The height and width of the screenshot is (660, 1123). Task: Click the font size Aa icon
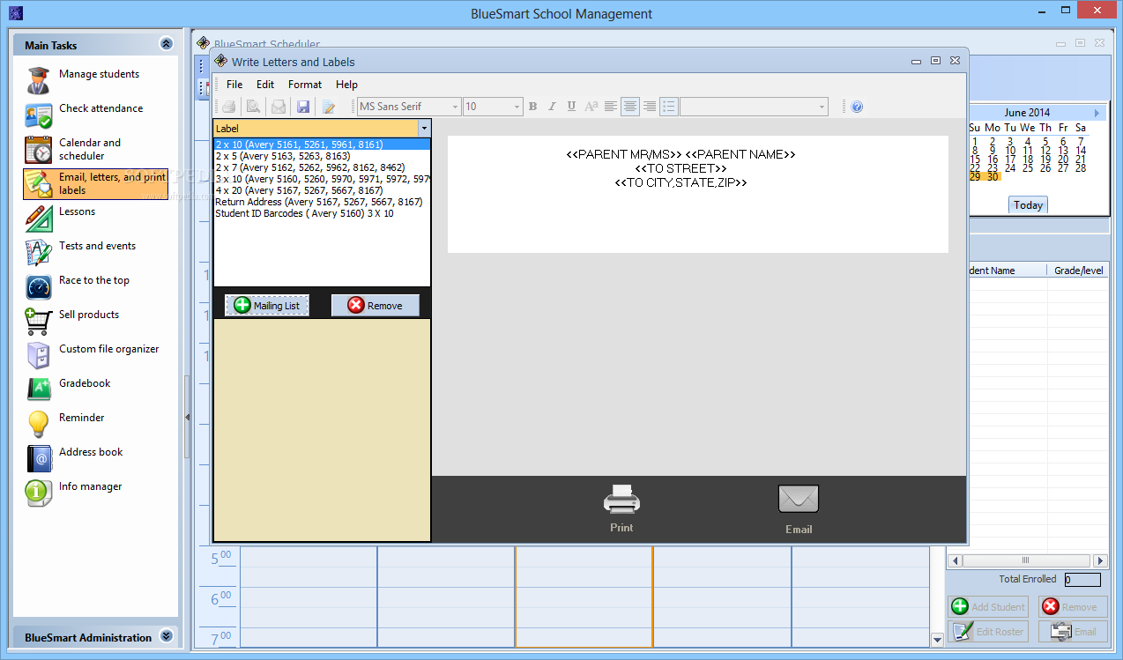pyautogui.click(x=591, y=107)
